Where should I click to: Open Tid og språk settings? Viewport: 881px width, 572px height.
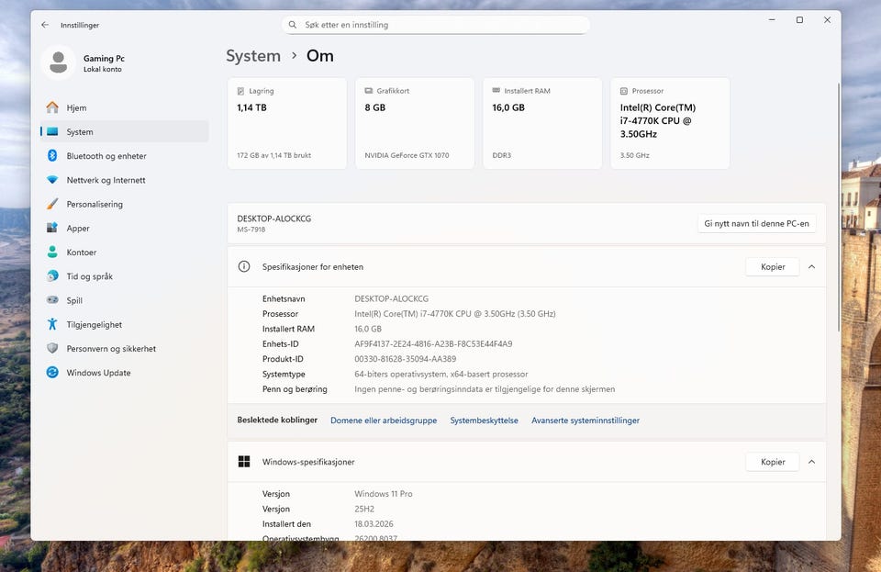tap(89, 276)
